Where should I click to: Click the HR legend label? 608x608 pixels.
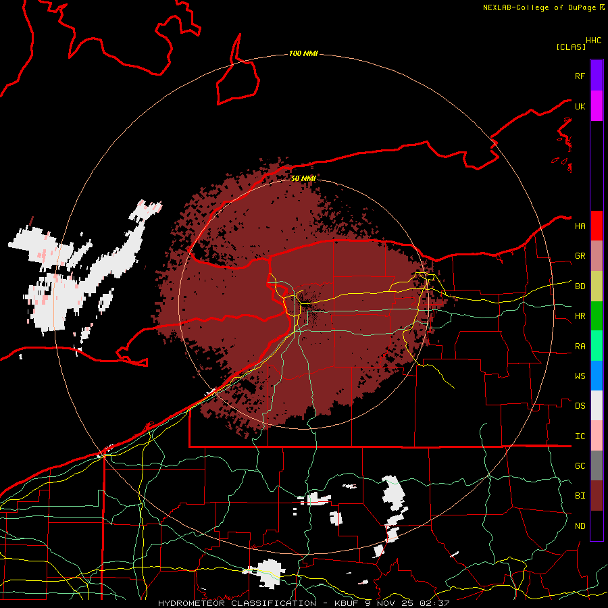tap(580, 316)
